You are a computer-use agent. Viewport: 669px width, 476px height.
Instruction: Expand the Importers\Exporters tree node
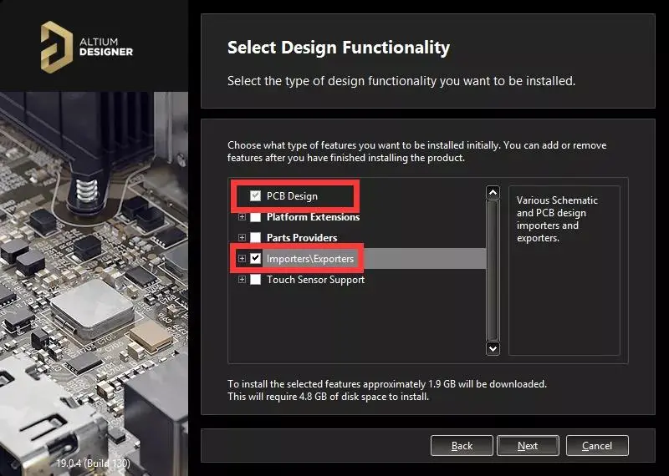pos(242,258)
